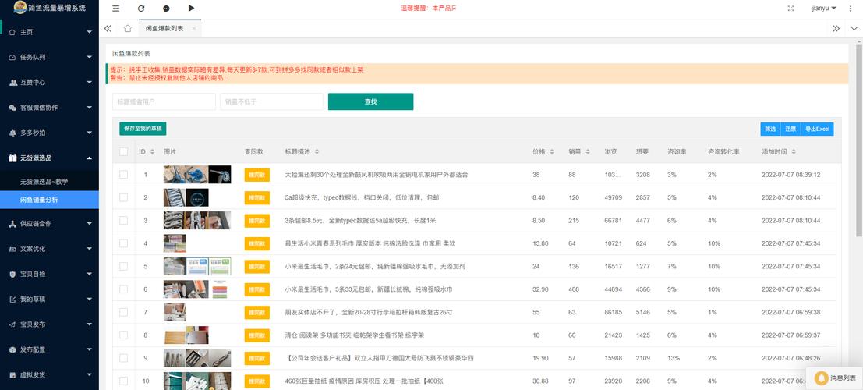The image size is (863, 390).
Task: Select 无货源选品~教学 submenu item
Action: coord(50,181)
